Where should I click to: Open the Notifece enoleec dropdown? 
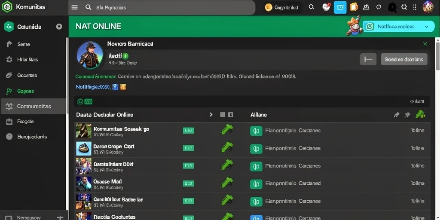pyautogui.click(x=398, y=27)
